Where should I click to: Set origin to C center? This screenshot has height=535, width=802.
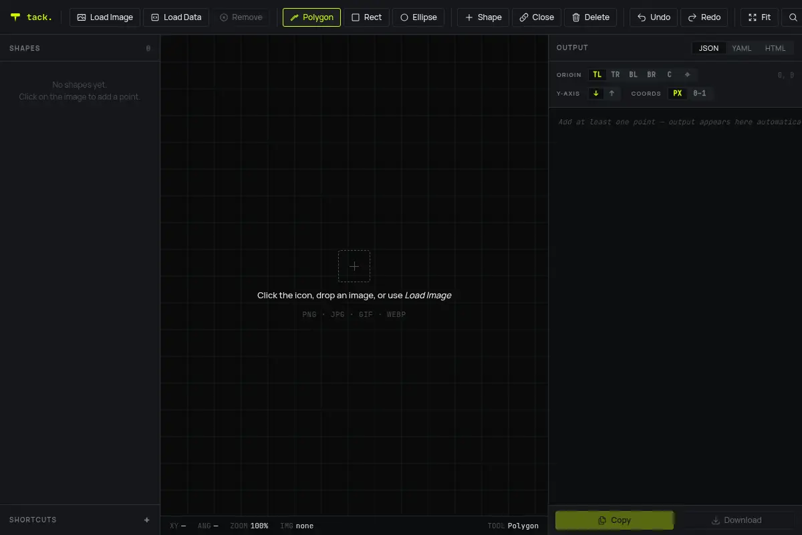coord(670,75)
